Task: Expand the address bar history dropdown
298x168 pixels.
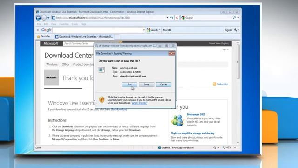Action: pos(167,18)
